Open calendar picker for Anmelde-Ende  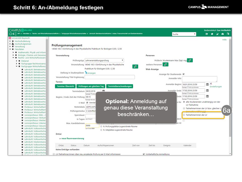[x=207, y=90]
